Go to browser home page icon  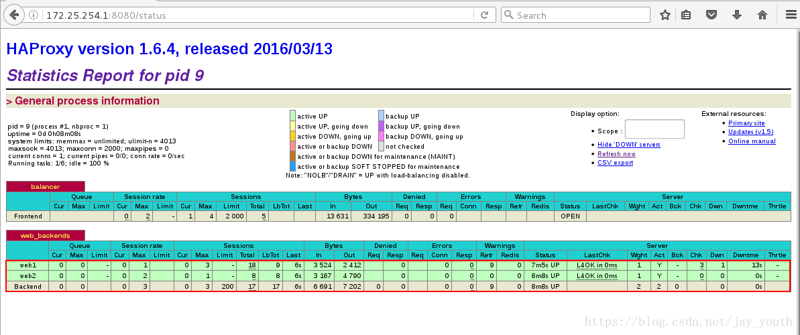pos(762,15)
